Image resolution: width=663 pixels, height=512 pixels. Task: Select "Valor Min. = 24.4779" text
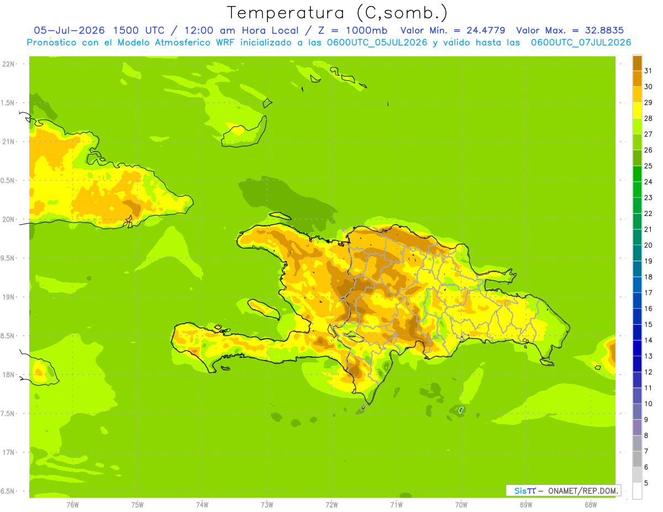(452, 30)
